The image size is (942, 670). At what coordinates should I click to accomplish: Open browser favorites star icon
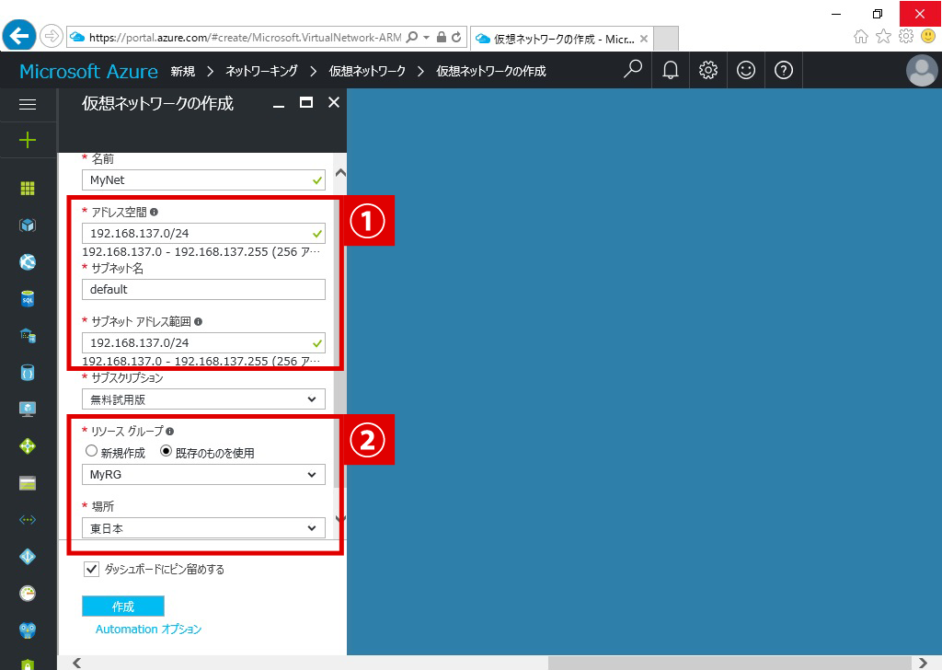click(883, 37)
